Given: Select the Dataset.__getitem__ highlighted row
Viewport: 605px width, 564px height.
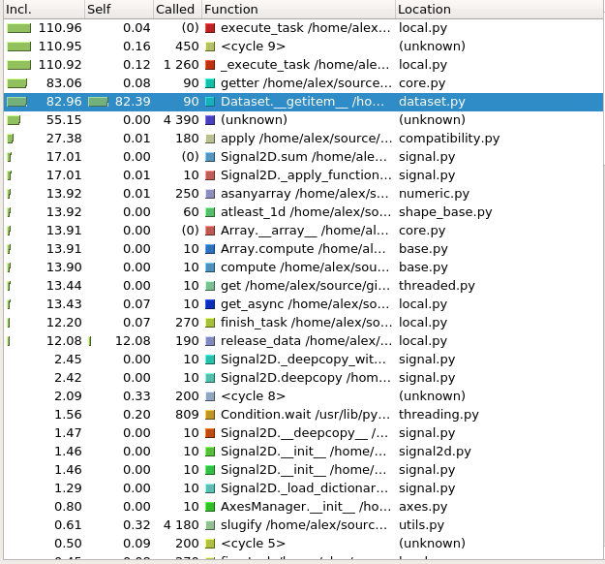Looking at the screenshot, I should pos(303,102).
